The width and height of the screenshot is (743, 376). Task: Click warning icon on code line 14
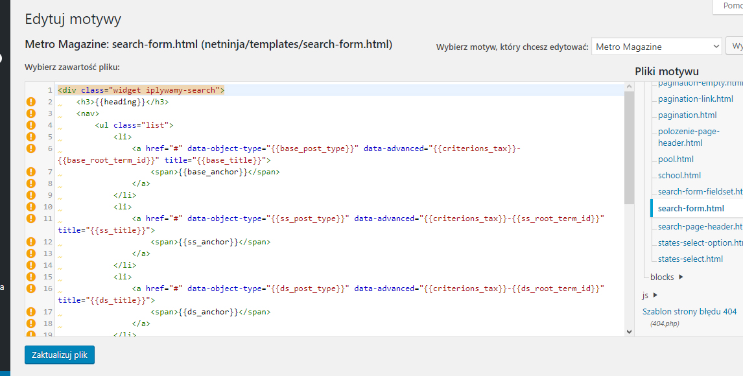[31, 265]
